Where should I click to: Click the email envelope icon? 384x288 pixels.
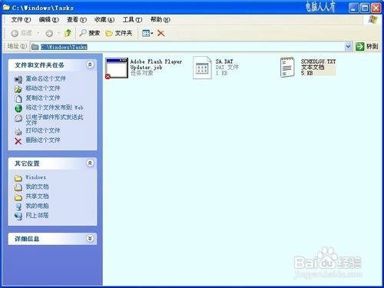click(x=18, y=118)
